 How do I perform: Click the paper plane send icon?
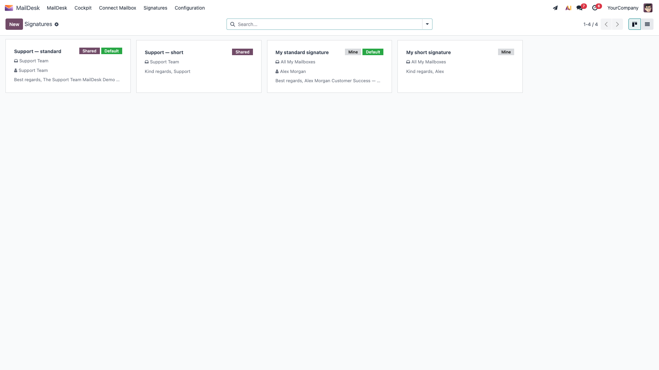coord(555,8)
